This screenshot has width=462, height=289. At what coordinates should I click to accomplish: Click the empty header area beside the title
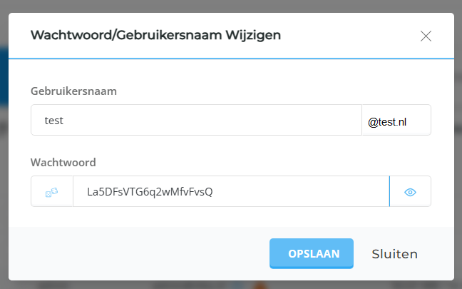(349, 36)
